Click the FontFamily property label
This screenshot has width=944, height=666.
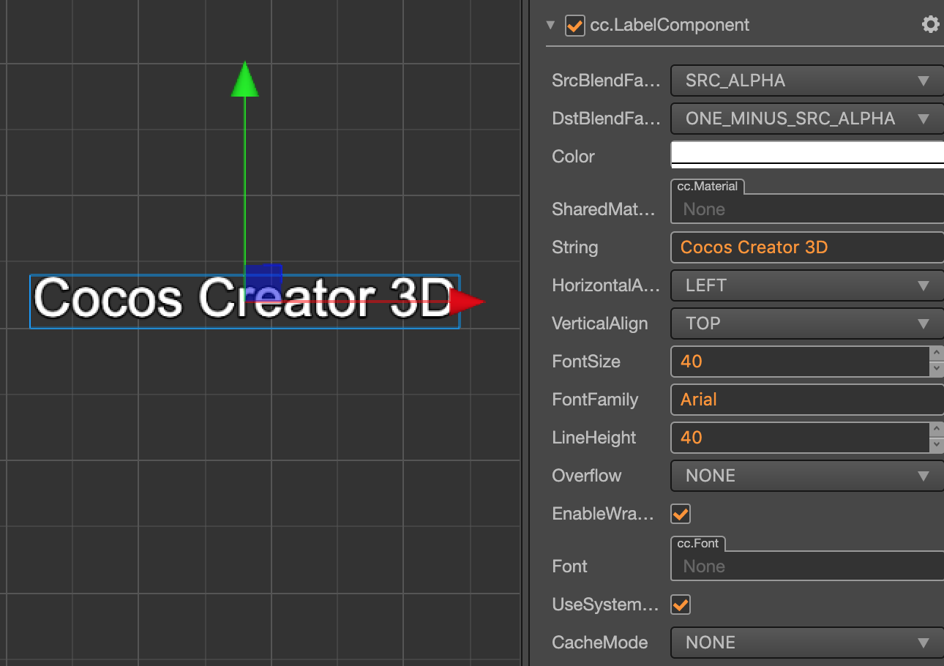tap(595, 400)
